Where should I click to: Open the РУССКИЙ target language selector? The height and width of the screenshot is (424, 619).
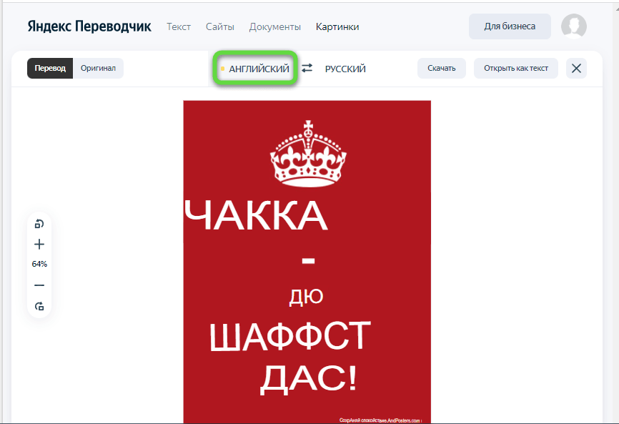click(x=345, y=69)
